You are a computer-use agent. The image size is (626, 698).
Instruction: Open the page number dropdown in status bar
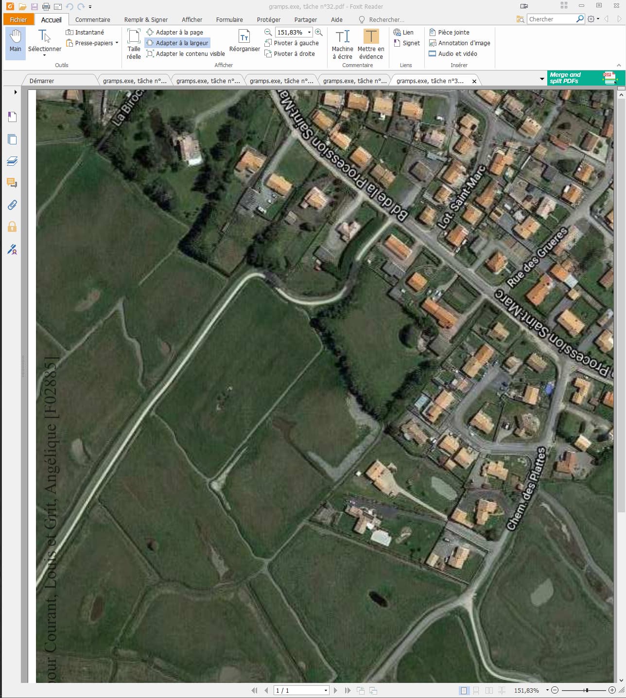(x=326, y=690)
